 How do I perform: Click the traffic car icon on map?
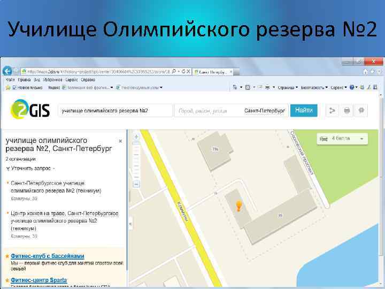point(324,139)
